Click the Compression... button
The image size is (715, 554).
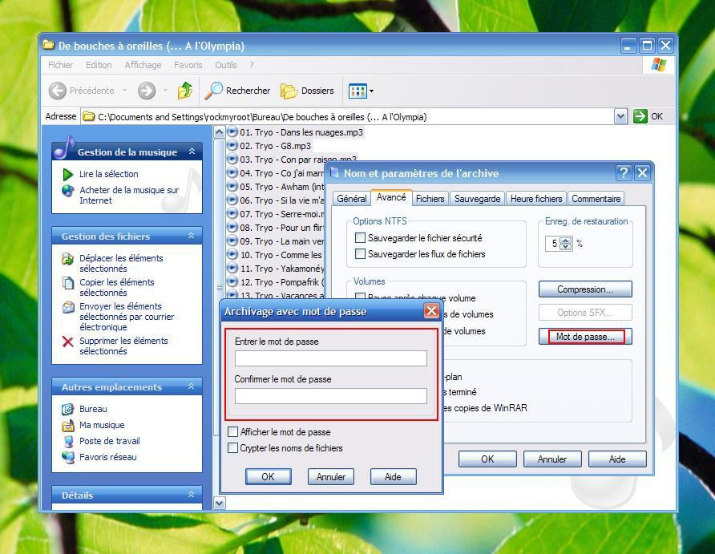(x=584, y=289)
